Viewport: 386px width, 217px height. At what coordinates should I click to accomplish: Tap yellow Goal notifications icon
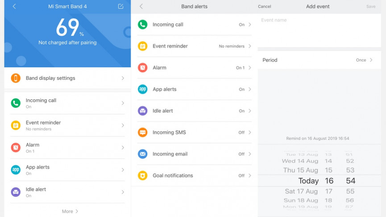click(x=142, y=176)
